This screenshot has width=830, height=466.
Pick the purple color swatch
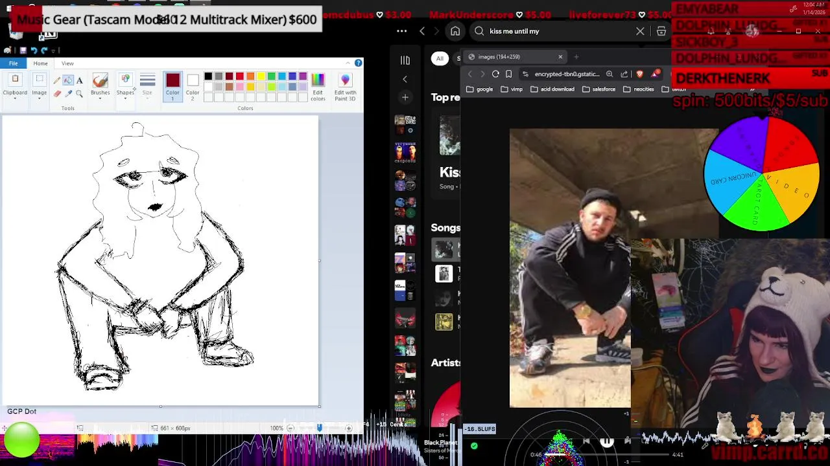click(x=303, y=76)
